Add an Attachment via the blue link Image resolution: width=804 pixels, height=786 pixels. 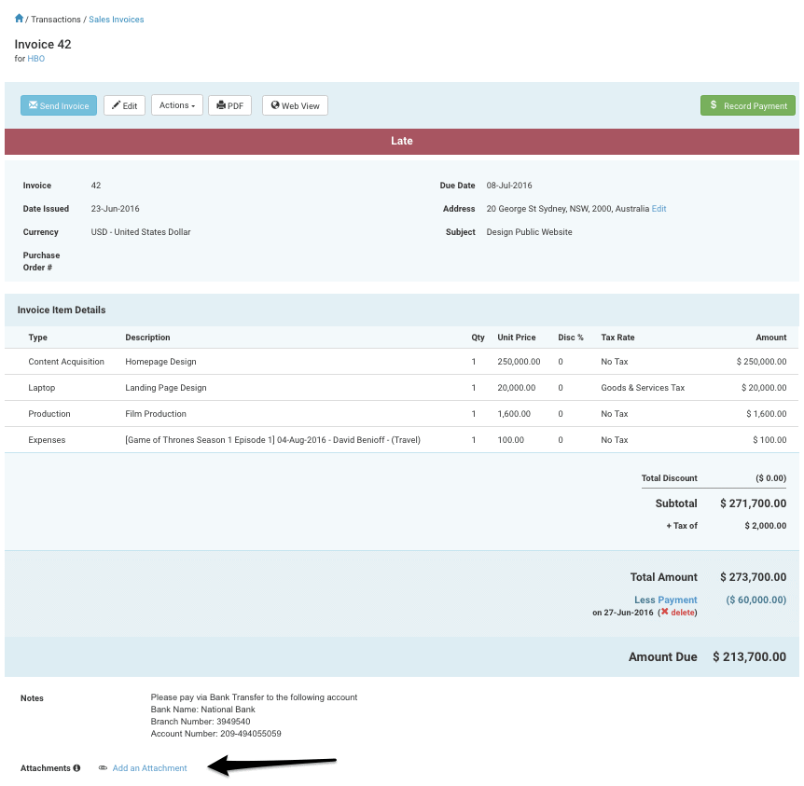[x=149, y=767]
